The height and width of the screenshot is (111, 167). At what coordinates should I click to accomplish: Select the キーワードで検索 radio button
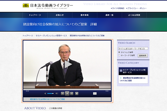coord(119,55)
